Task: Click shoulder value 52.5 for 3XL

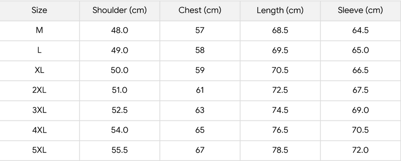Action: [x=119, y=110]
